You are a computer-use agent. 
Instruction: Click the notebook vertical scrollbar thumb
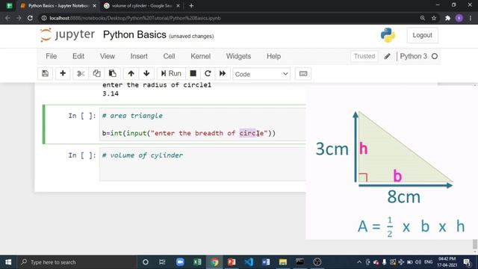[475, 244]
